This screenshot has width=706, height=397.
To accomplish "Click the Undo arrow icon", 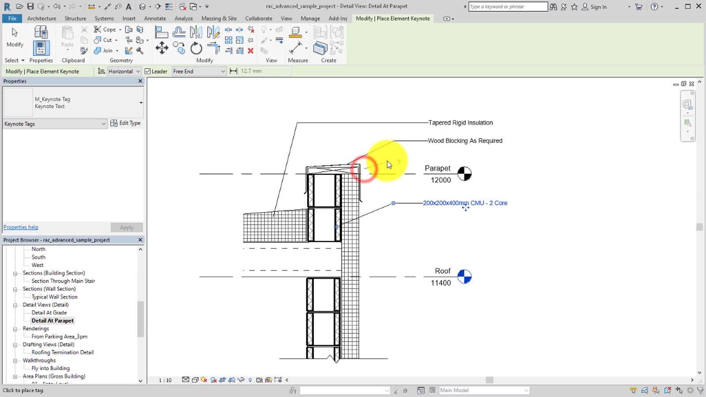I will click(x=56, y=6).
